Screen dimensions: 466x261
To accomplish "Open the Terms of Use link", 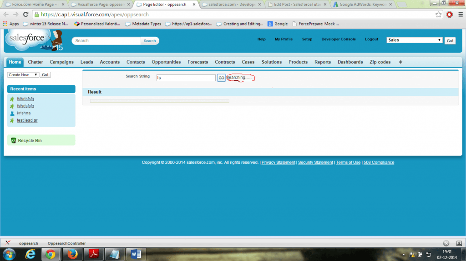I will (348, 163).
